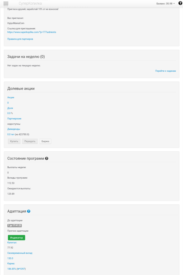Viewport: 183px width, 275px height.
Task: Click the Купить button
Action: click(x=14, y=141)
